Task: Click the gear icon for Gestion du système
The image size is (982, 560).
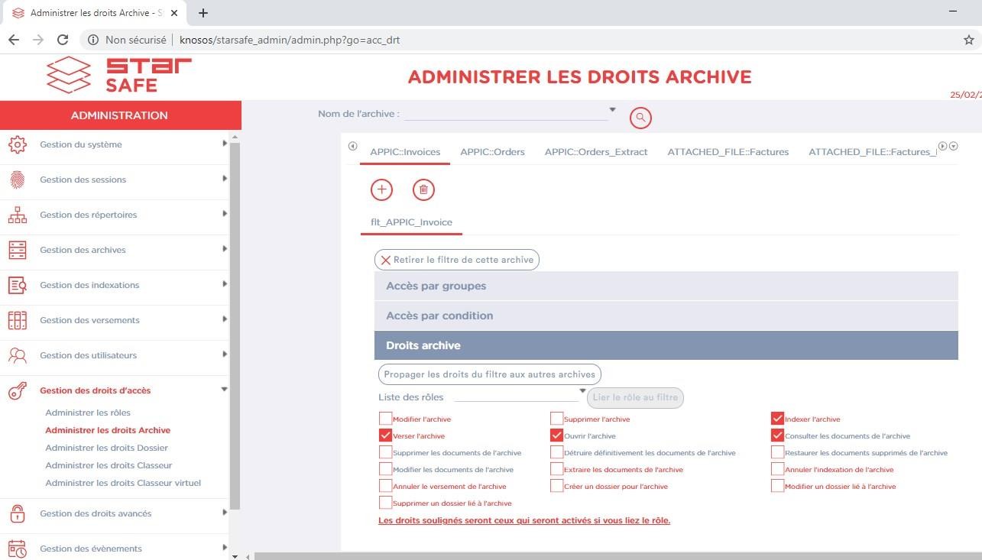Action: coord(17,144)
